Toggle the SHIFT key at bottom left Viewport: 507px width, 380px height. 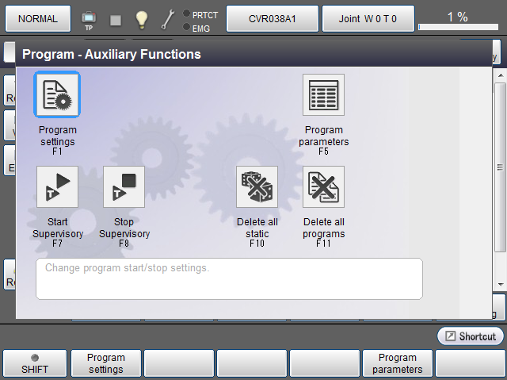point(34,363)
